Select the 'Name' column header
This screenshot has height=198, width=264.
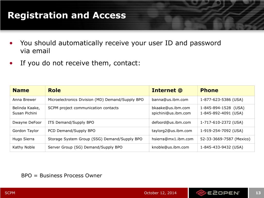(21, 90)
